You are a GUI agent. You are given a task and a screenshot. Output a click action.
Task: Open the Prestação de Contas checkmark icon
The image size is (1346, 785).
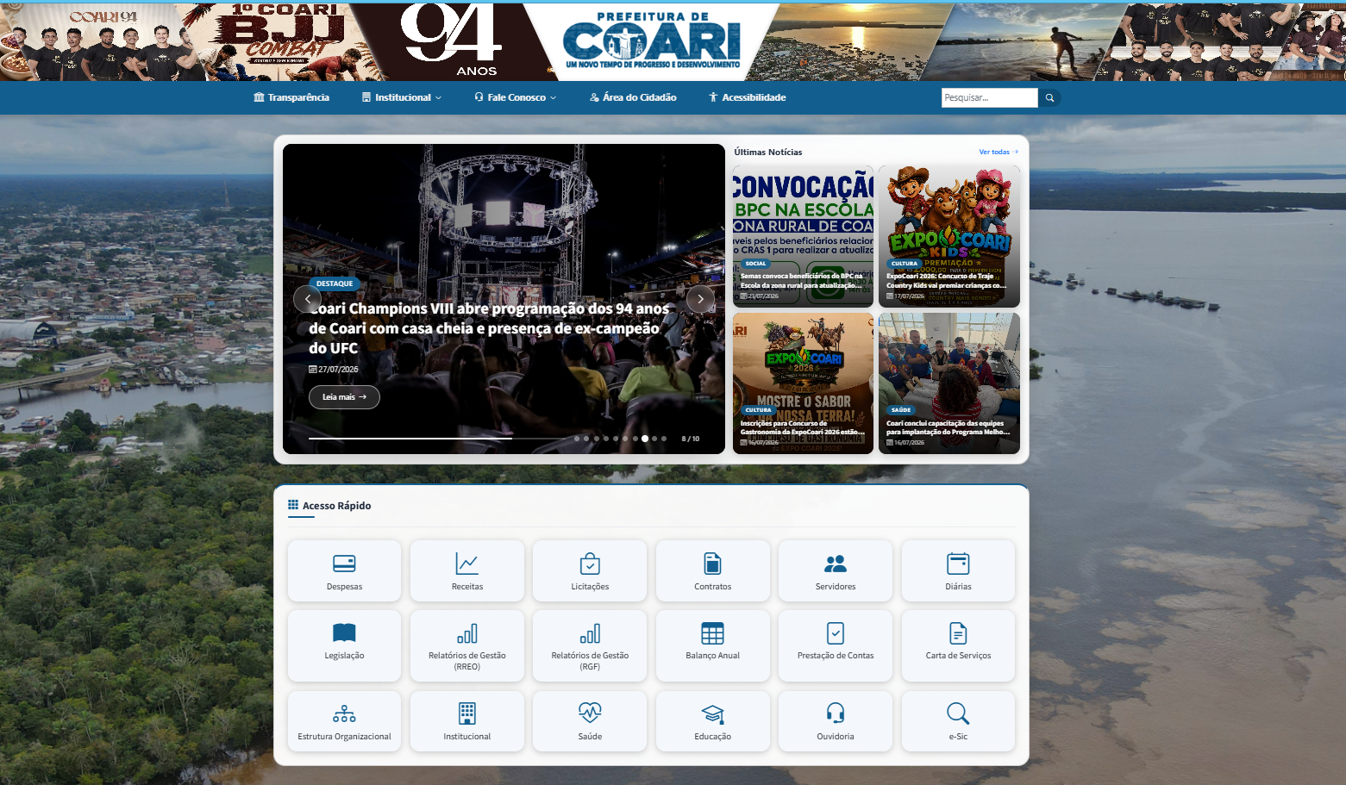coord(836,633)
